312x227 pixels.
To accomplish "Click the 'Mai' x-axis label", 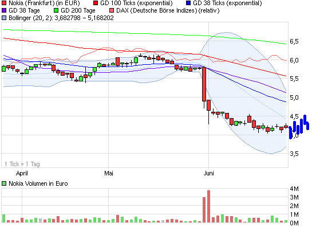I will (x=109, y=173).
